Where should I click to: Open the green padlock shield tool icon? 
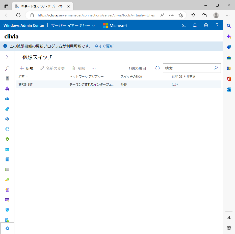(7, 139)
